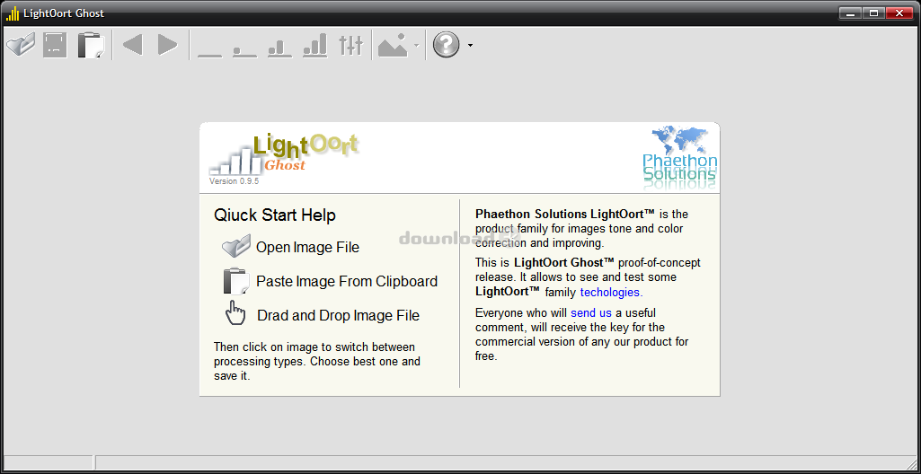The width and height of the screenshot is (921, 474).
Task: Open the "send us" hyperlink
Action: click(x=591, y=313)
